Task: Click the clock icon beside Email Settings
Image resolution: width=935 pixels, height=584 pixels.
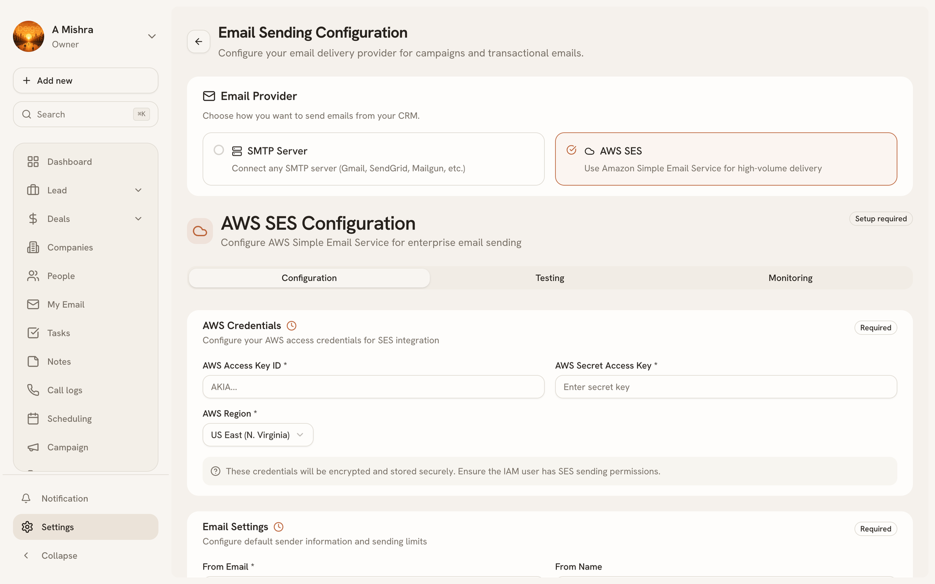Action: click(279, 527)
